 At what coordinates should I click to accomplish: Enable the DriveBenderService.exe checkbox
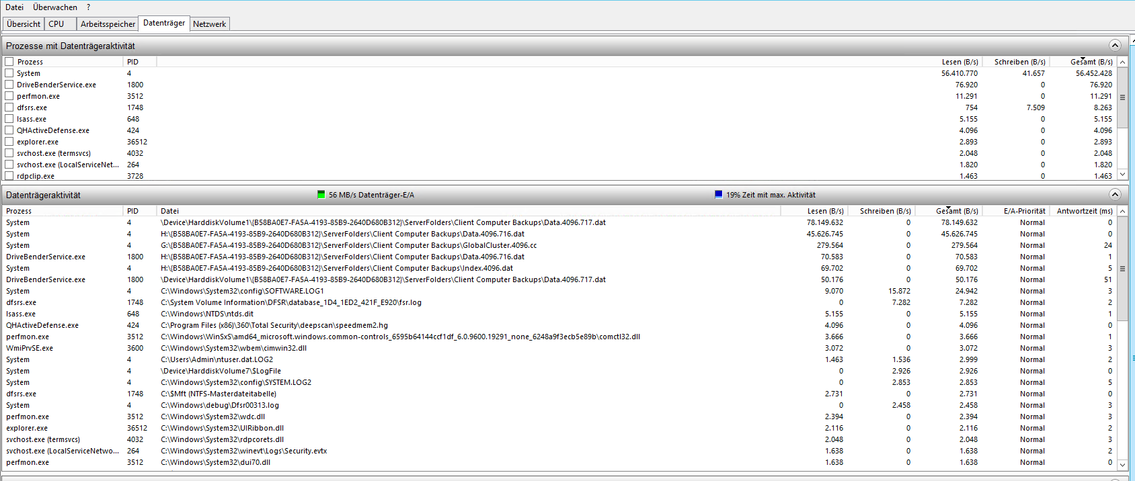point(9,85)
